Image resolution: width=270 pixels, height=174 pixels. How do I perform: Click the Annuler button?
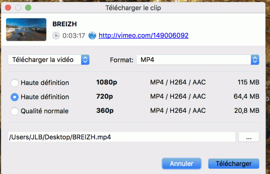click(182, 164)
